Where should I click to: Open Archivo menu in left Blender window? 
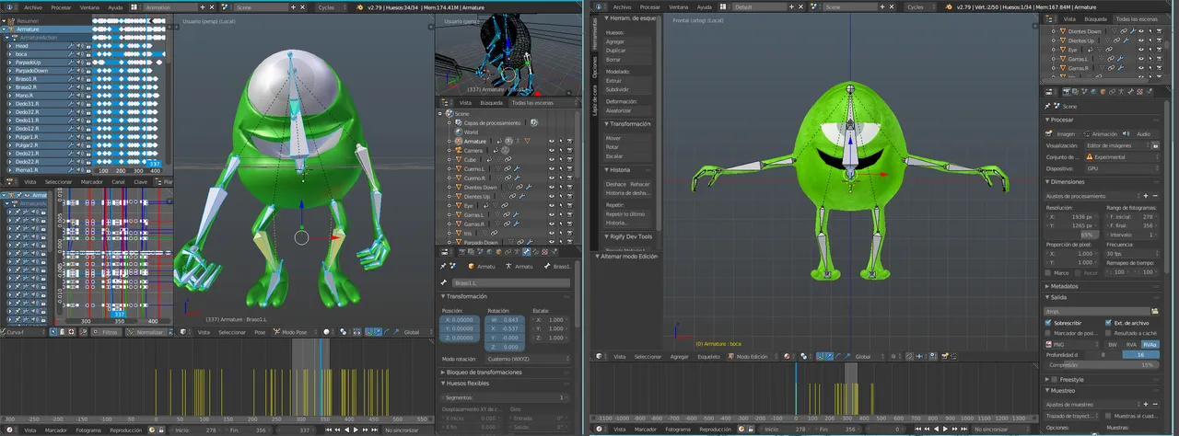(32, 6)
